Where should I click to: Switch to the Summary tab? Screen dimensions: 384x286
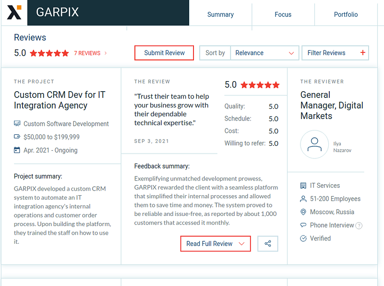coord(220,14)
